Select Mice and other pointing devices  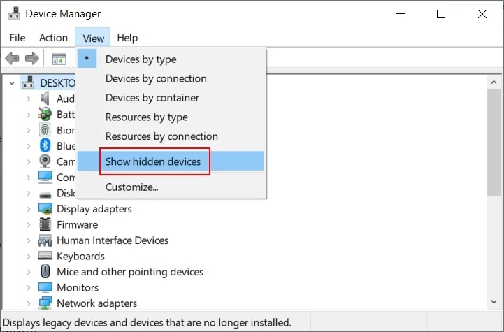click(x=130, y=272)
